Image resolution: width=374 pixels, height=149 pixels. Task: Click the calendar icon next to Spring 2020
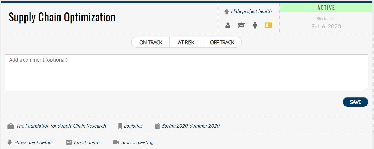157,126
